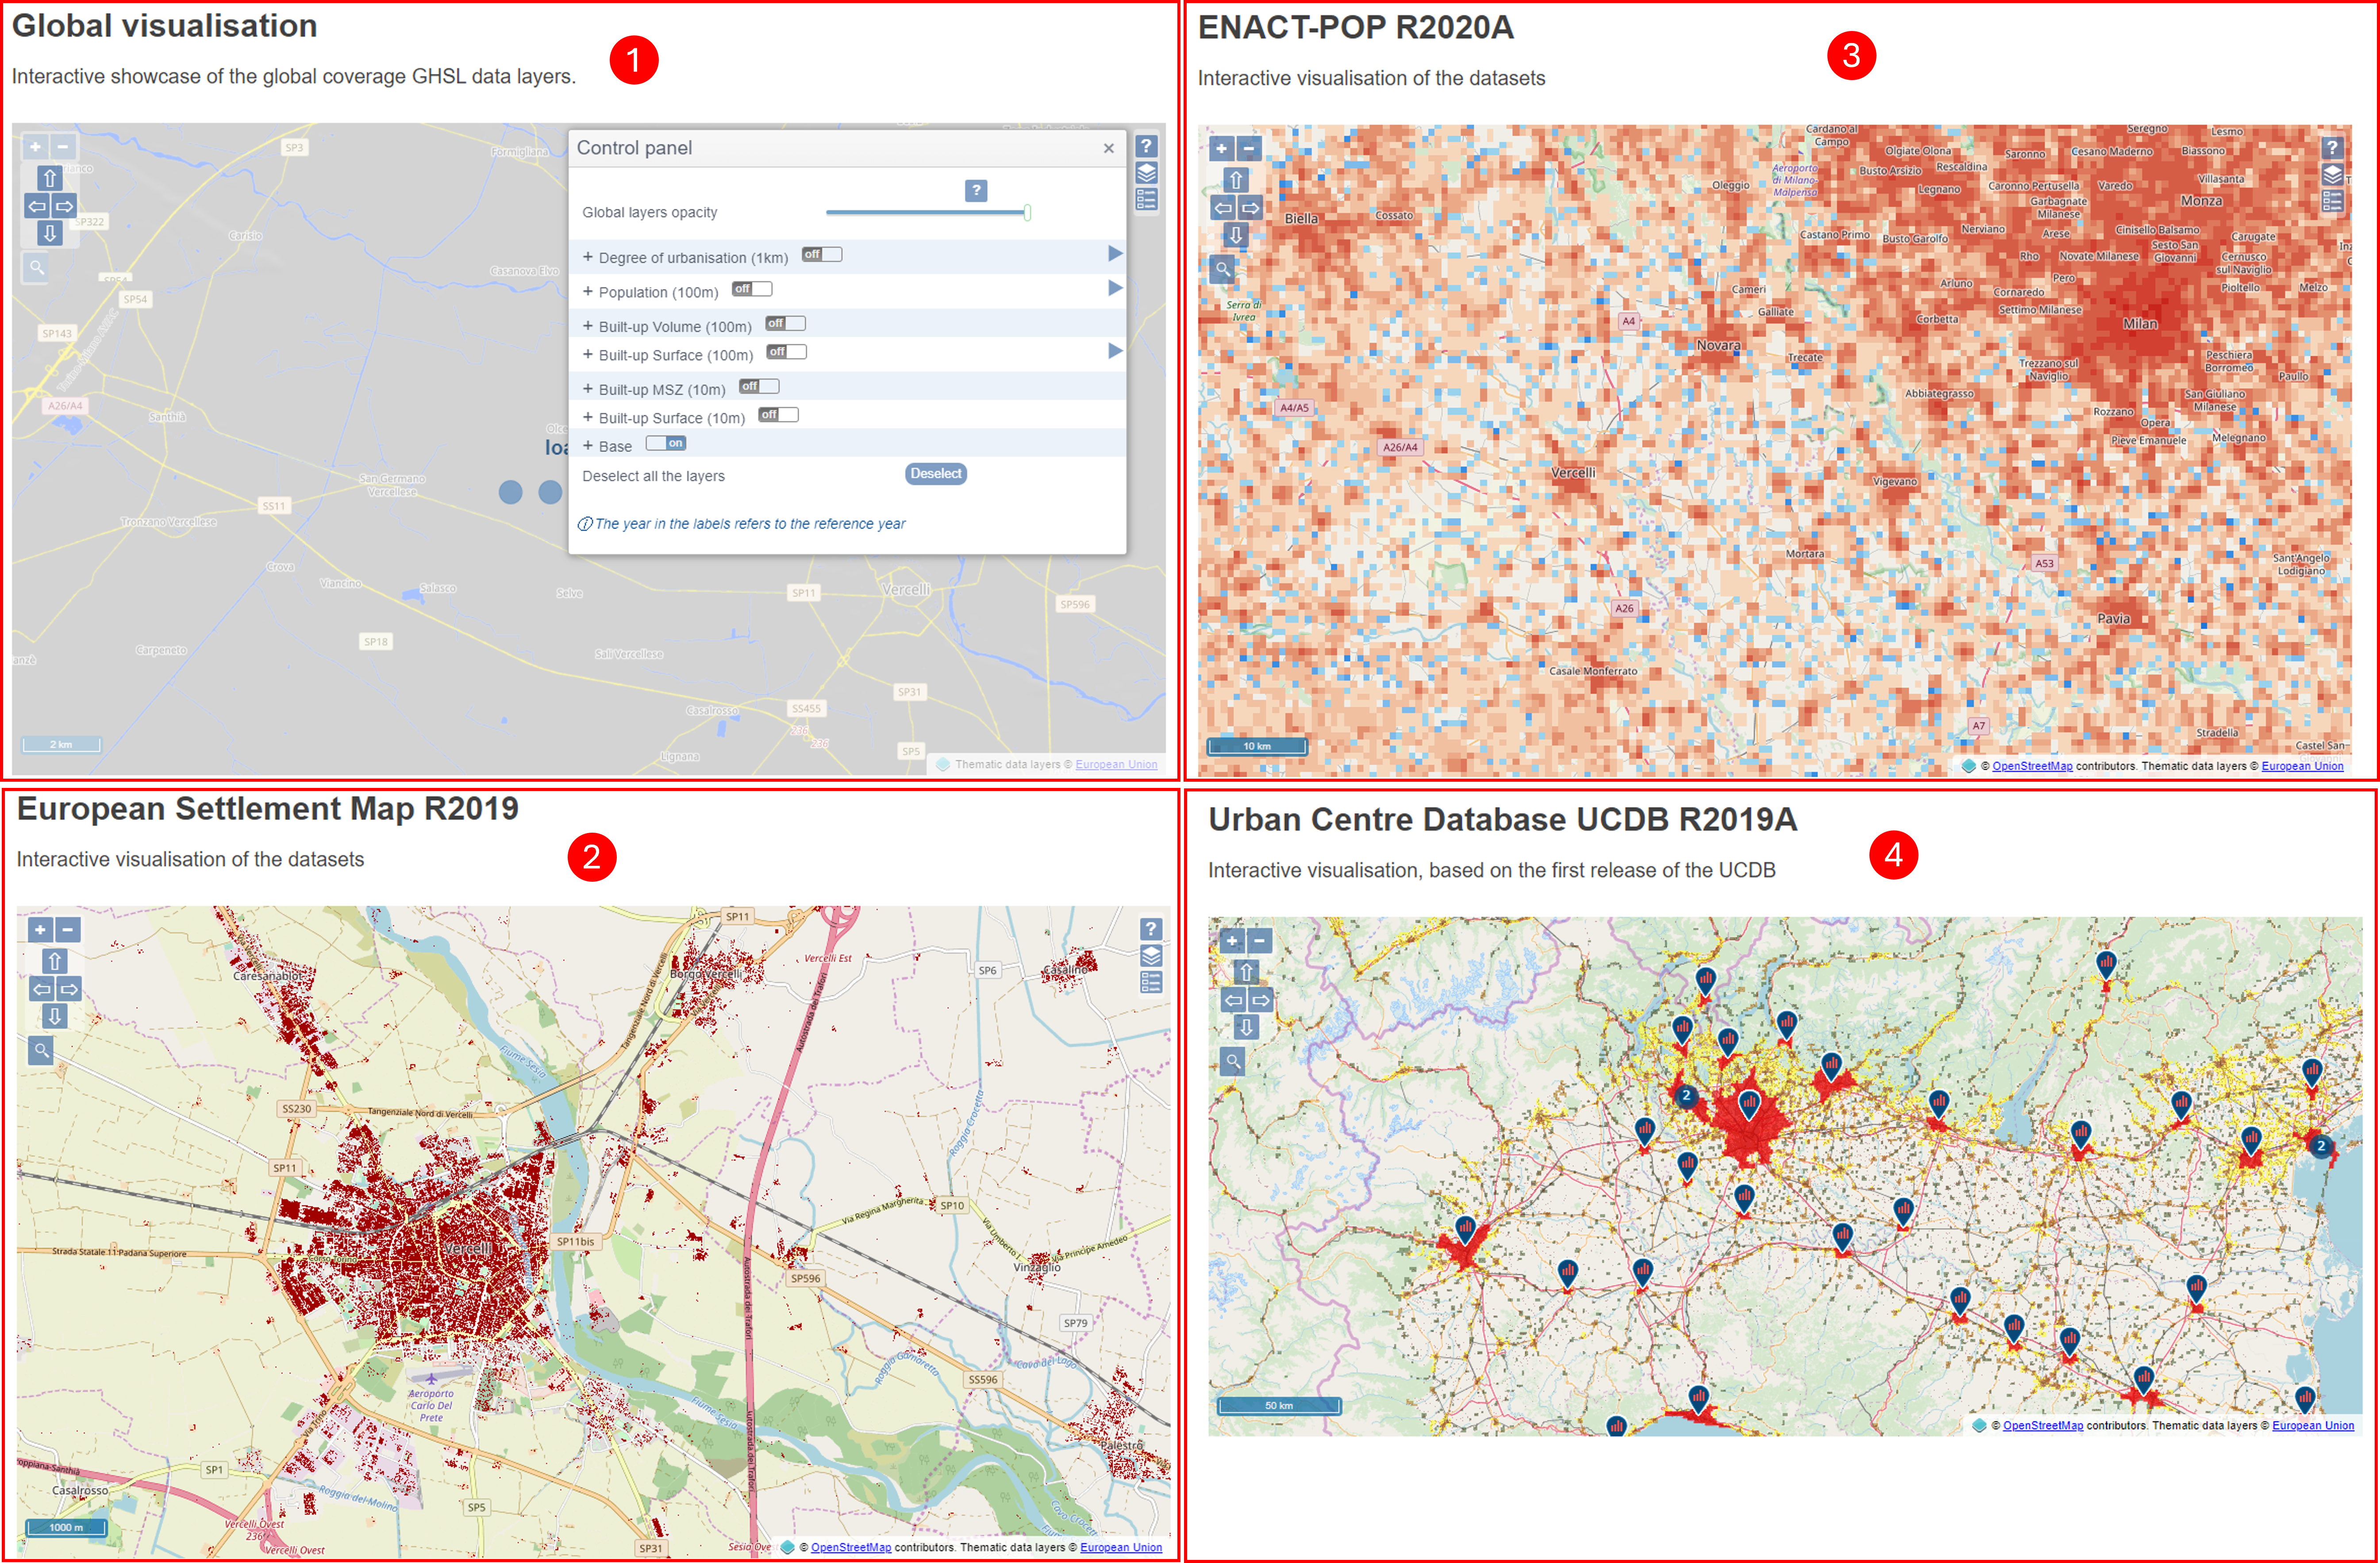Toggle Degree of urbanisation (1km) layer on

pyautogui.click(x=822, y=254)
